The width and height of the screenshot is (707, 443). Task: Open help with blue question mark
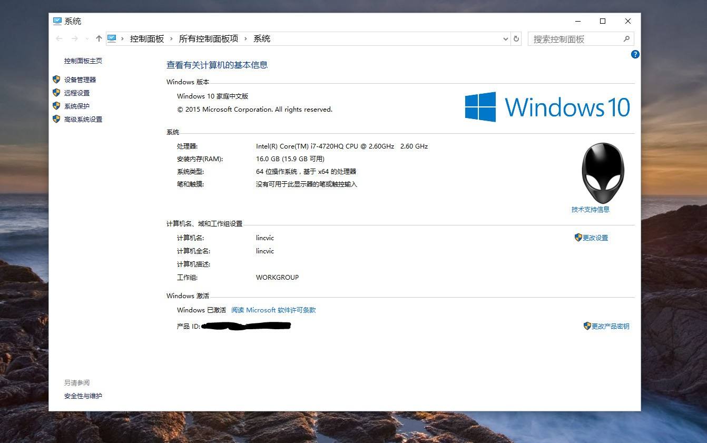coord(635,54)
